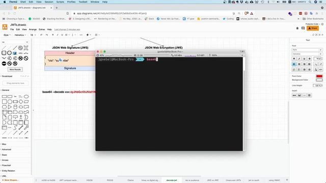Collapse the Scratchpad section

point(7,76)
